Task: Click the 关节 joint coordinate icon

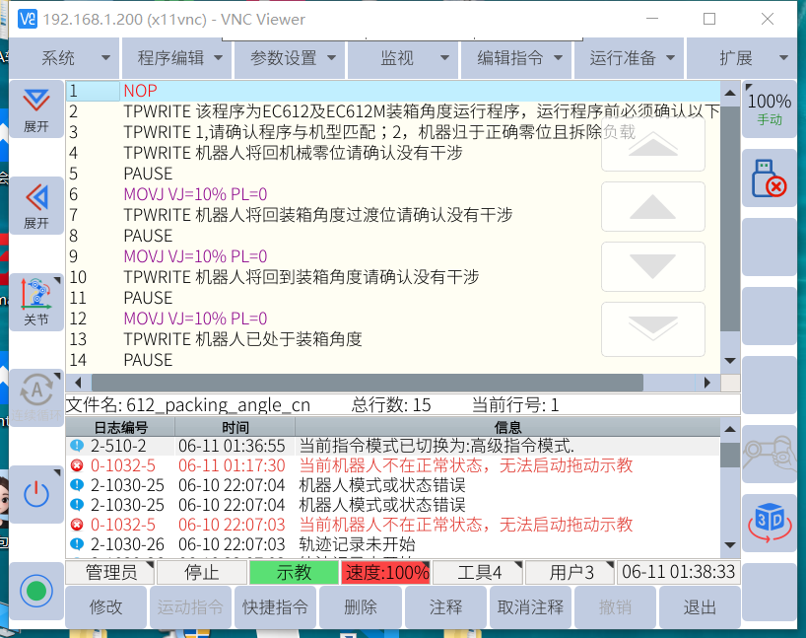Action: [x=36, y=303]
